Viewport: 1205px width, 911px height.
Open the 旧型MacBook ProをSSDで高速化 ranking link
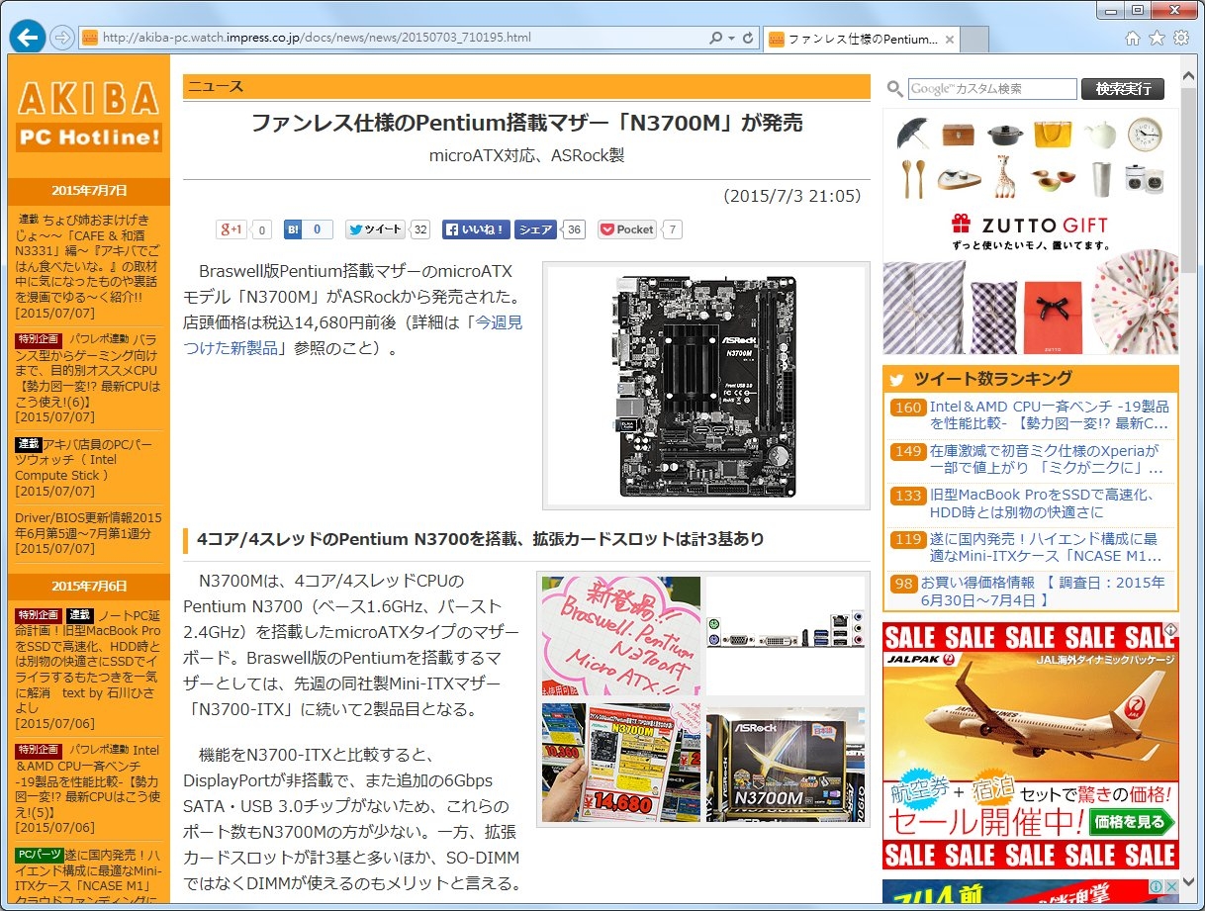1042,502
